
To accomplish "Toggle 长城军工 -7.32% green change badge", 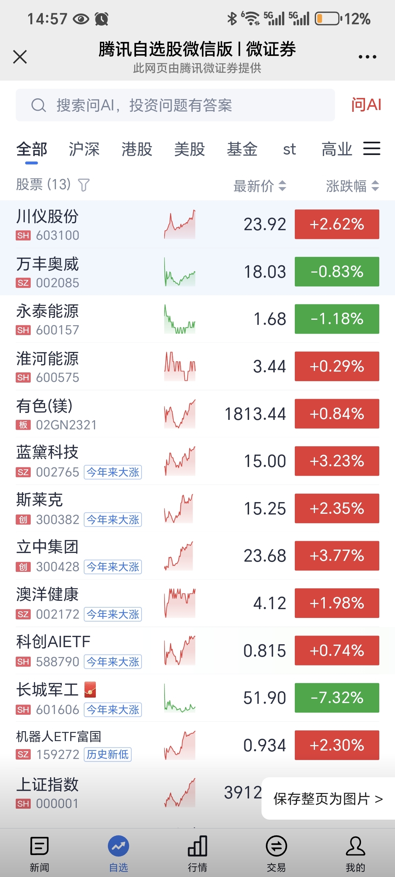I will click(x=337, y=698).
